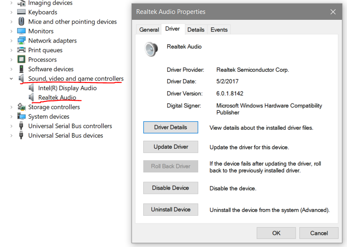Select Intel(R) Display Audio tree item
This screenshot has height=247, width=347.
pyautogui.click(x=67, y=88)
